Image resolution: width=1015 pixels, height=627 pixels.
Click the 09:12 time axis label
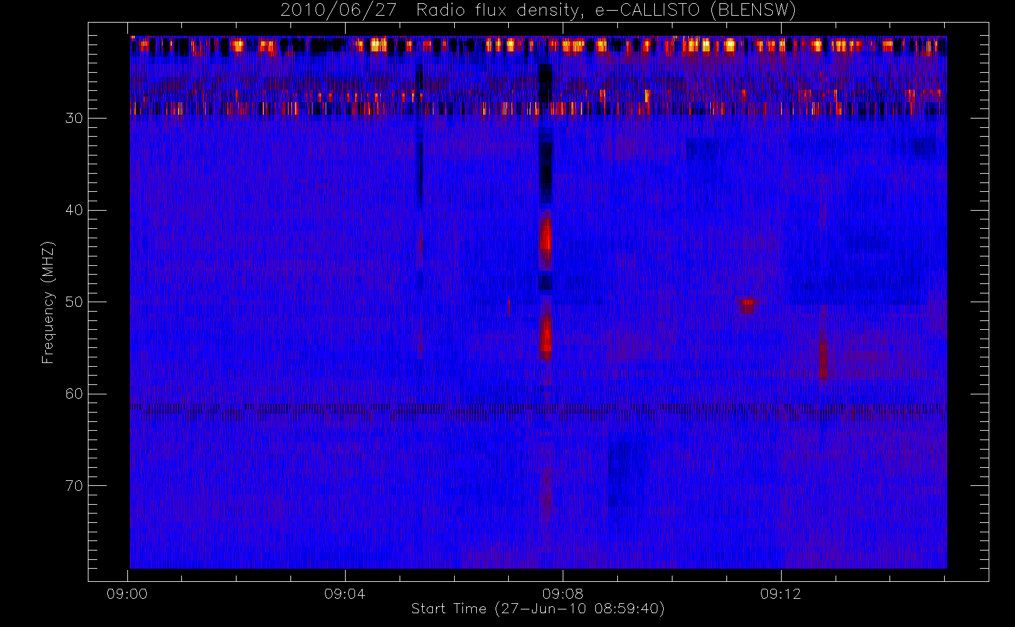coord(780,594)
